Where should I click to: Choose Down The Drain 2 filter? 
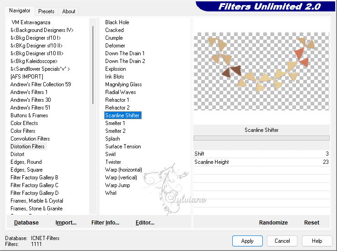(125, 61)
